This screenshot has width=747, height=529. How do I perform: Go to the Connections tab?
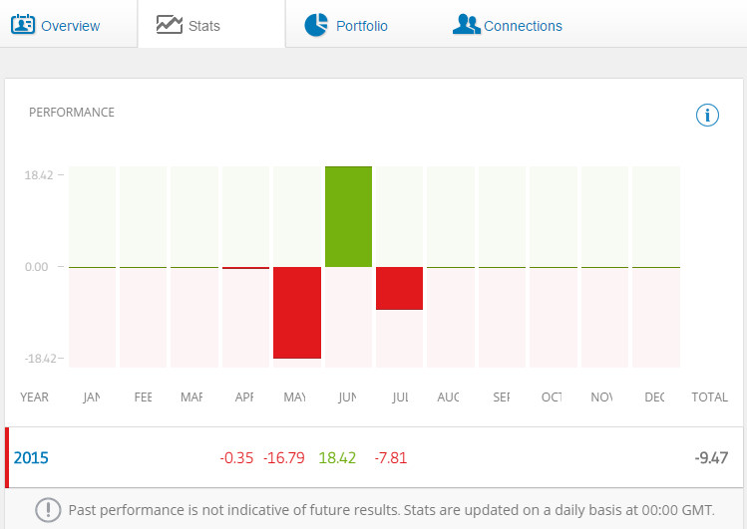coord(523,26)
